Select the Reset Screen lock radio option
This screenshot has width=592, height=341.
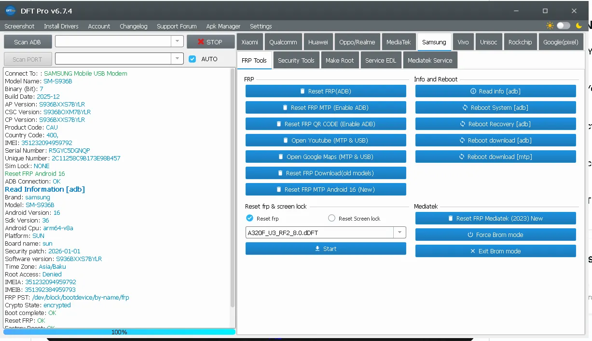[x=331, y=218]
